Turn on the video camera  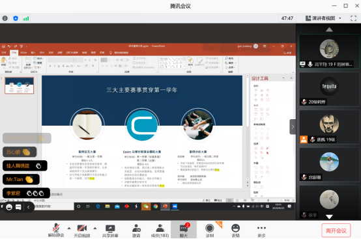click(x=81, y=231)
